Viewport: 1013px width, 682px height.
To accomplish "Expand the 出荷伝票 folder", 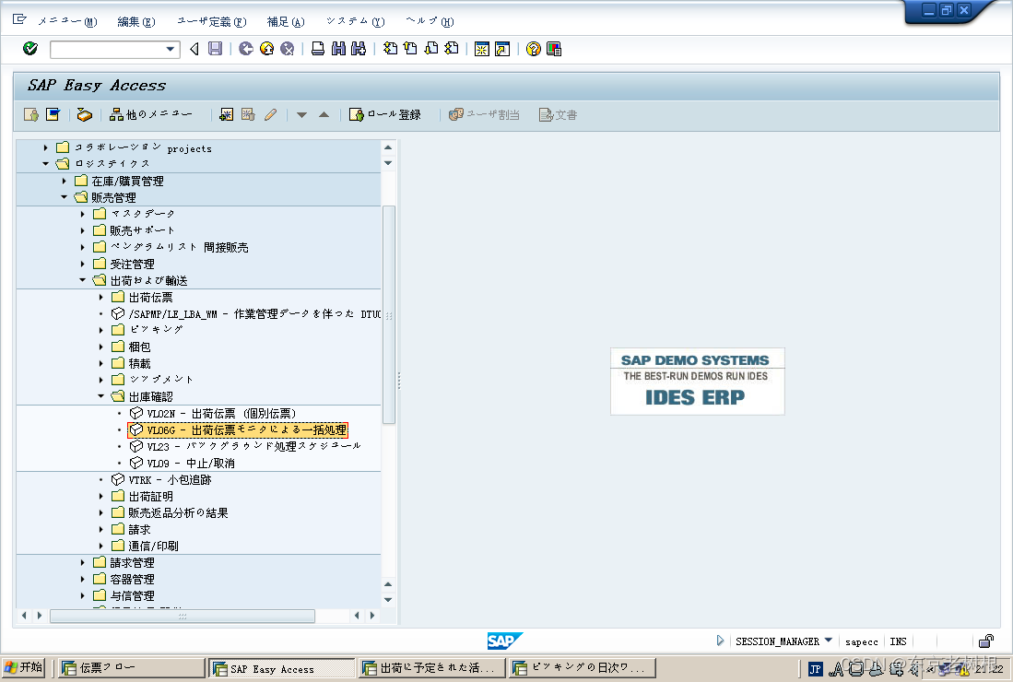I will pos(100,297).
